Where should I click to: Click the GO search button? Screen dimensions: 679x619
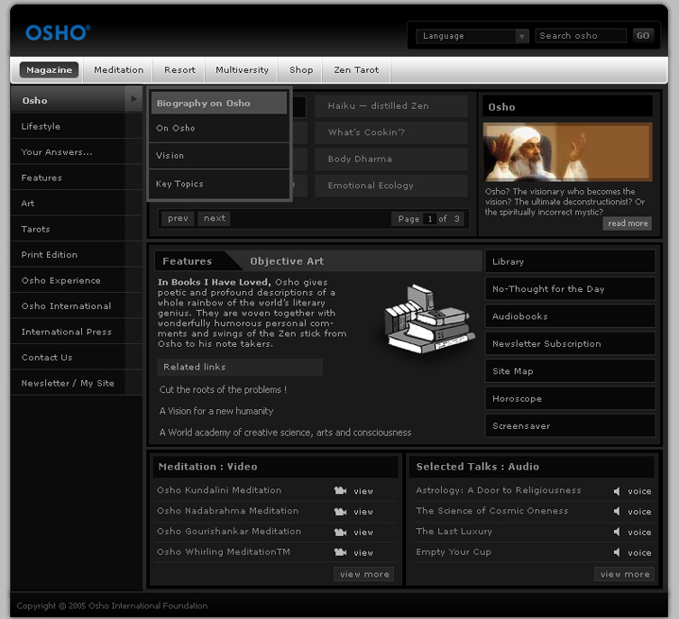(643, 35)
